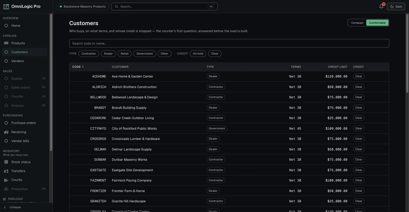409x212 pixels.
Task: Click the Government badge for City of Rockford
Action: [217, 129]
